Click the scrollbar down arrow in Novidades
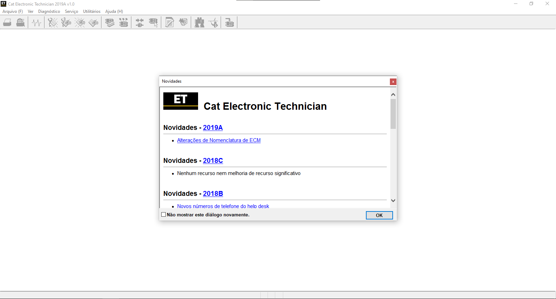The width and height of the screenshot is (556, 299). 393,200
